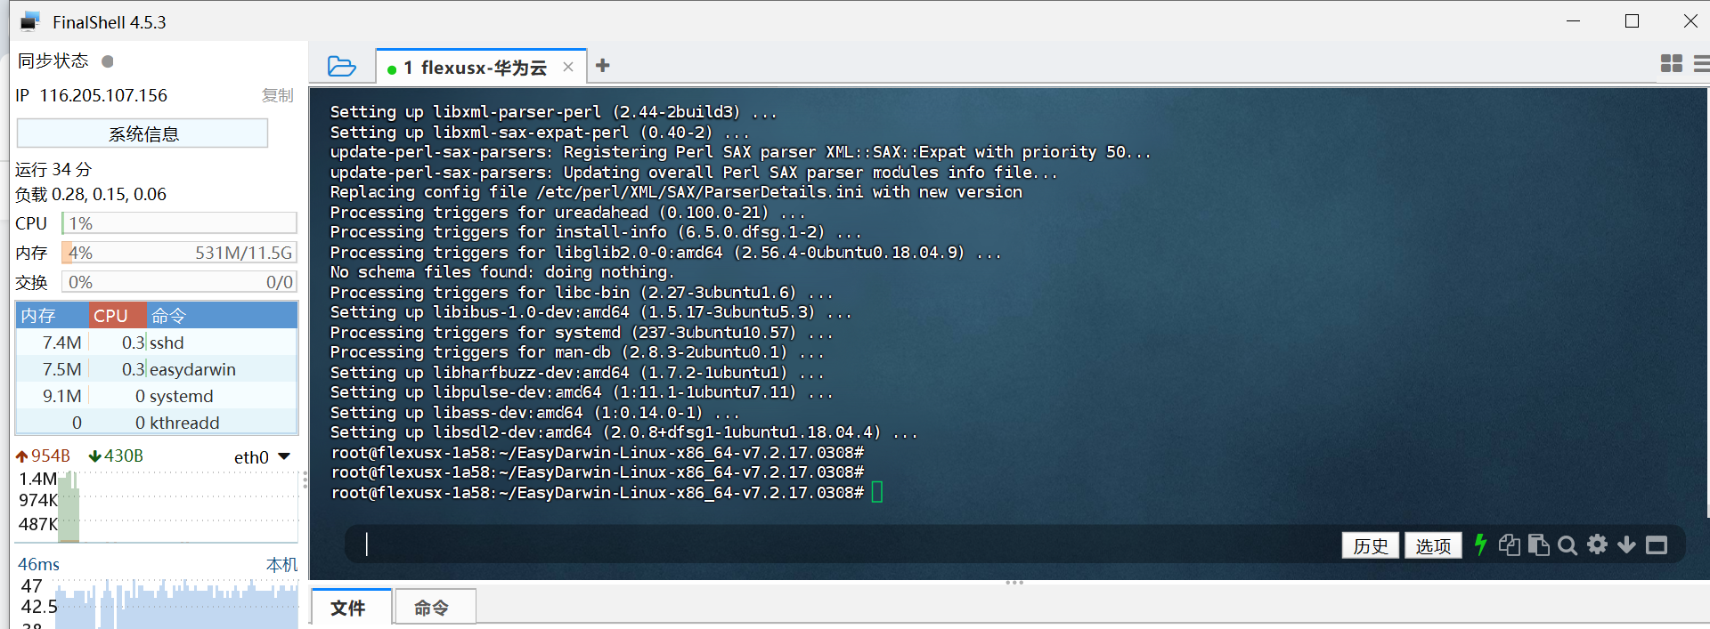Switch to grid layout view icon
The width and height of the screenshot is (1710, 629).
[x=1671, y=64]
